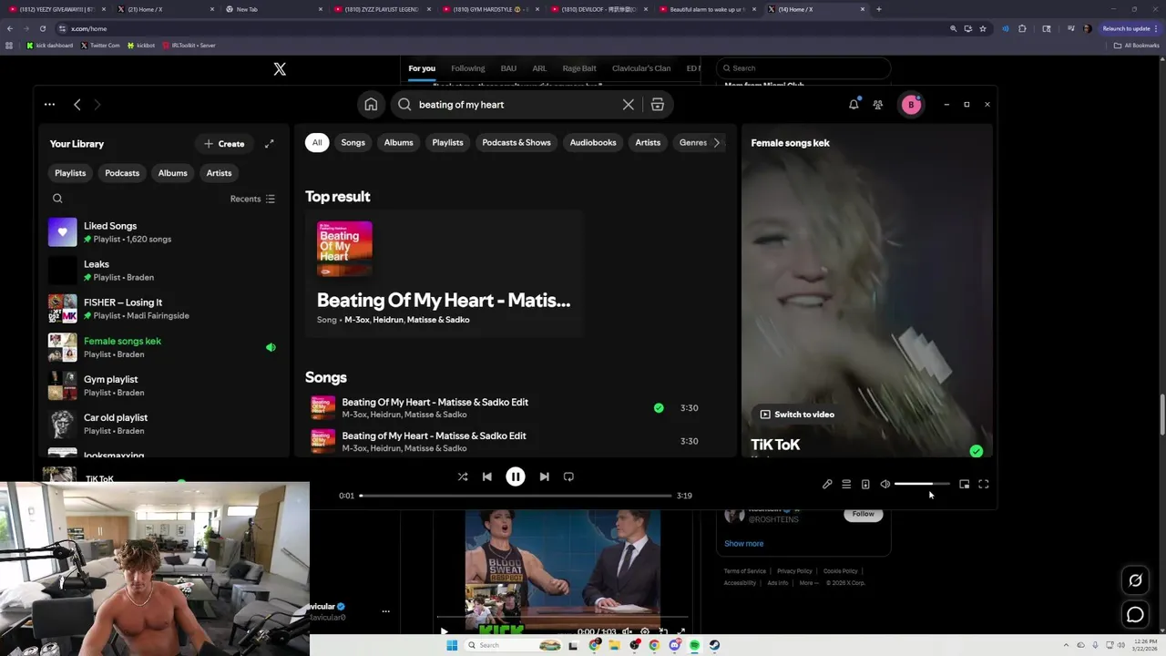The height and width of the screenshot is (656, 1166).
Task: Open the Following tab on X
Action: click(468, 68)
